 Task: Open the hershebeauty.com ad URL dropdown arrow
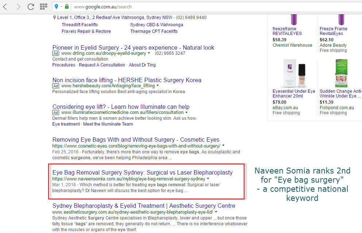click(158, 85)
